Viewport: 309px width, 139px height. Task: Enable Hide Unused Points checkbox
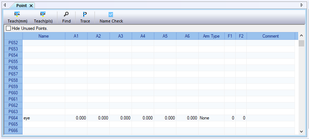point(8,28)
